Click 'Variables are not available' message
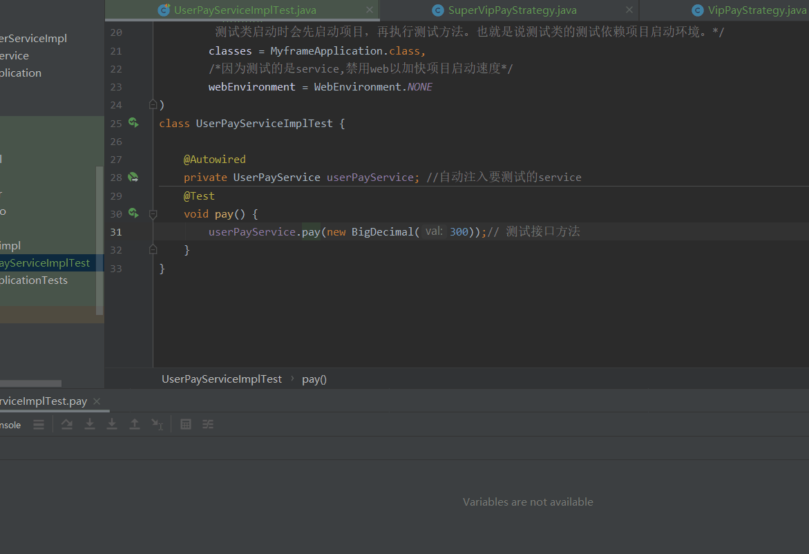Screen dimensions: 809x554 528,502
